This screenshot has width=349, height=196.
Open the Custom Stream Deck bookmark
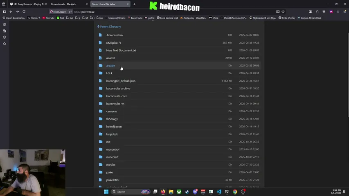[x=309, y=18]
